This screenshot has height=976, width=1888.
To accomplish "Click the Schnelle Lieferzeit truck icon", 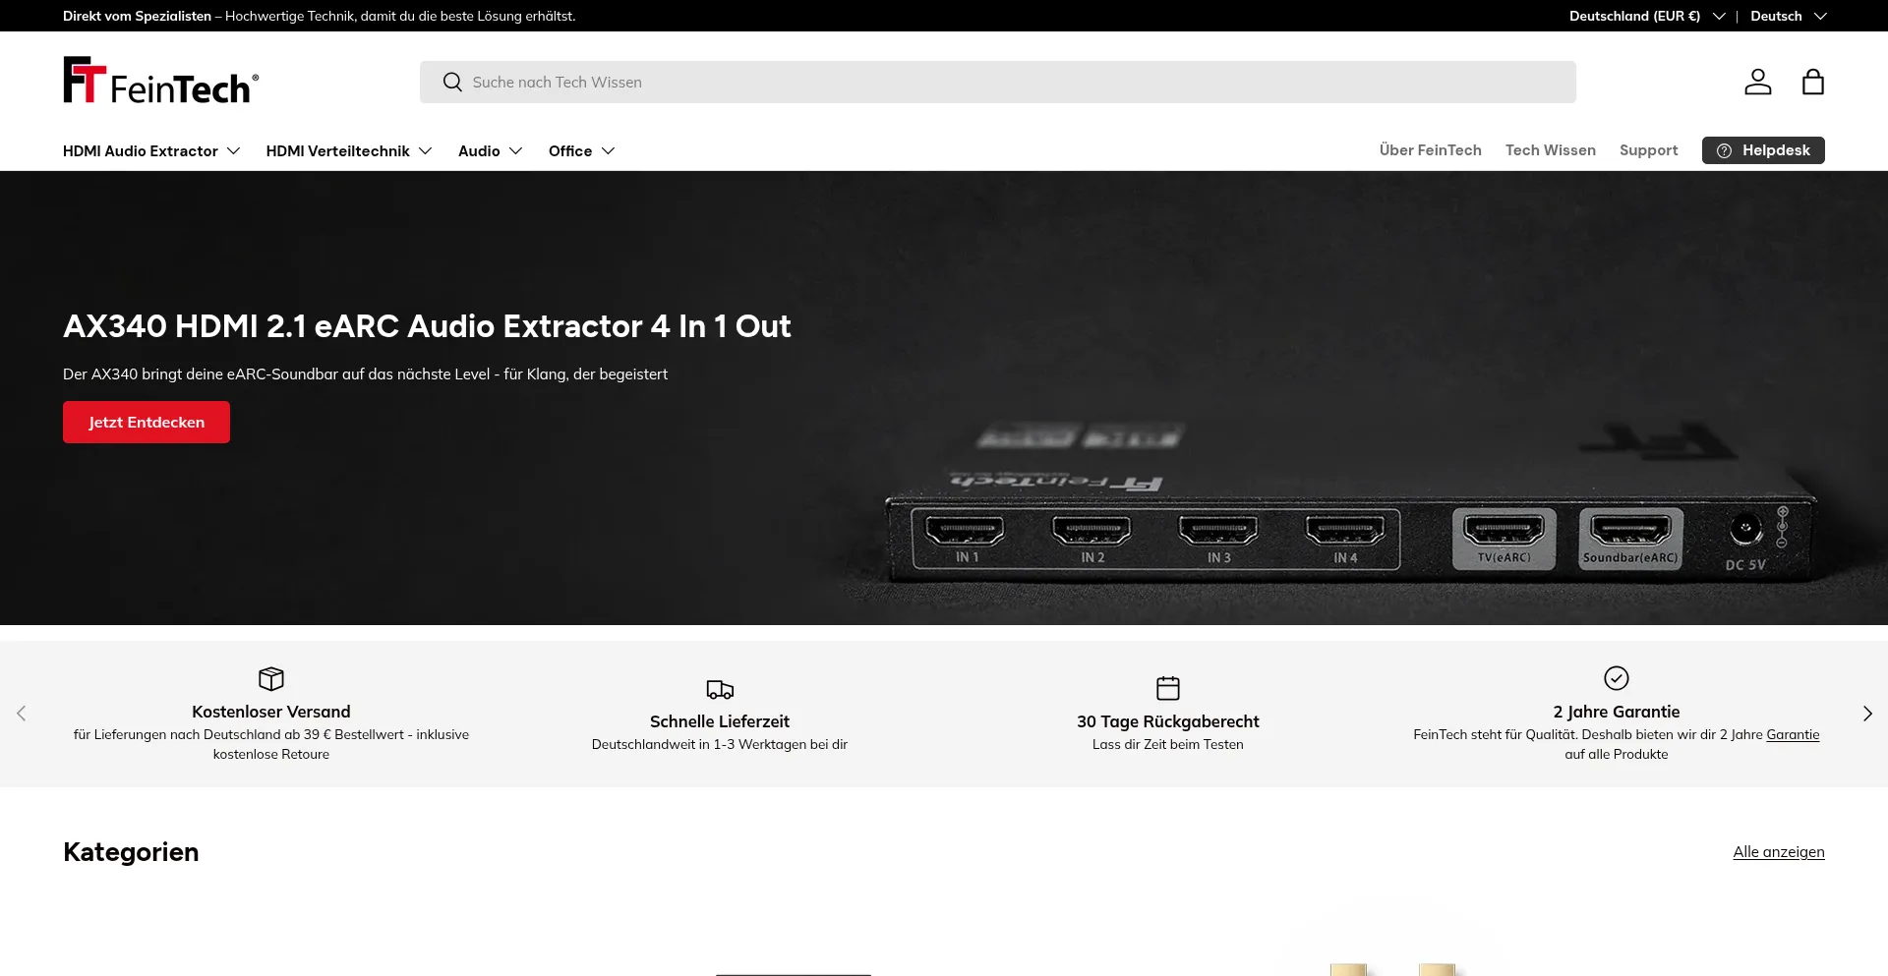I will 720,688.
